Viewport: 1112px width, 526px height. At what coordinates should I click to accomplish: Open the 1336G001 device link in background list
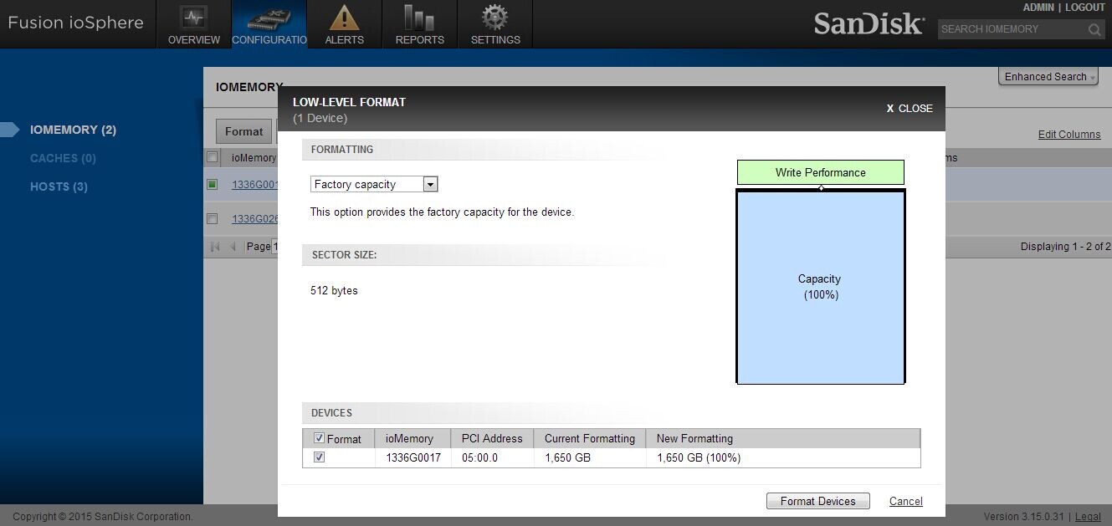255,185
